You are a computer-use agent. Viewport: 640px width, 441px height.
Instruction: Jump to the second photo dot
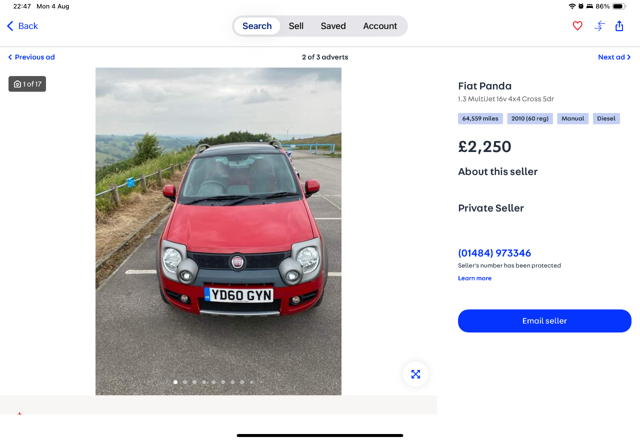pos(185,382)
